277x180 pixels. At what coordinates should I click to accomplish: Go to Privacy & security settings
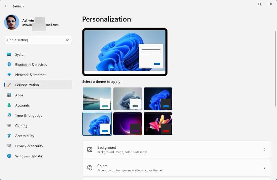pos(29,146)
